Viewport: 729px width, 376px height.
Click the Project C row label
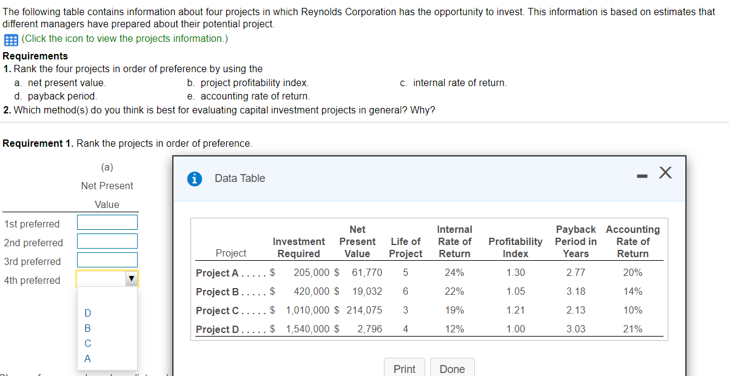[218, 311]
